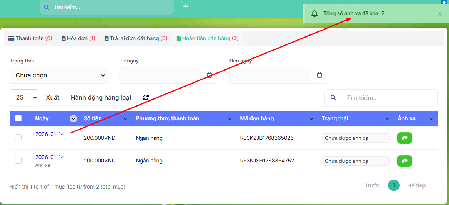Open the Hành động hàng loạt button
Viewport: 449px width, 205px height.
[101, 98]
